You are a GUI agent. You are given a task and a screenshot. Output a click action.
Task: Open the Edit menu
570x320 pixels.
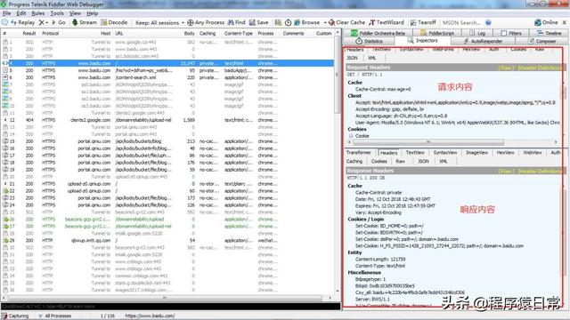[21, 13]
